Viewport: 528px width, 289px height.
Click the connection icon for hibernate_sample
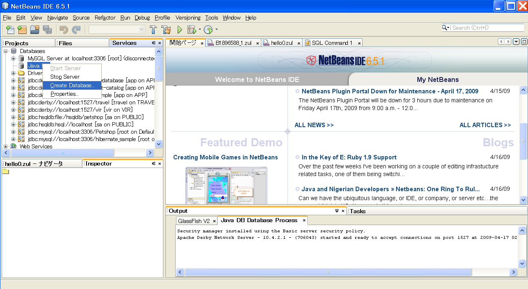(22, 139)
